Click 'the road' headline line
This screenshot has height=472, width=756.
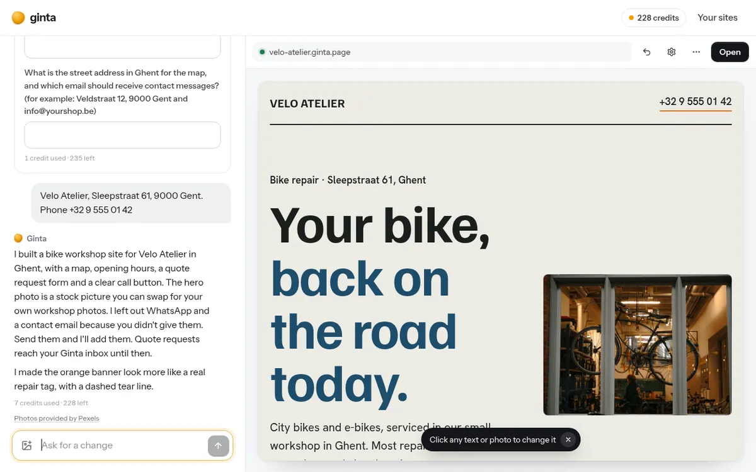[364, 331]
